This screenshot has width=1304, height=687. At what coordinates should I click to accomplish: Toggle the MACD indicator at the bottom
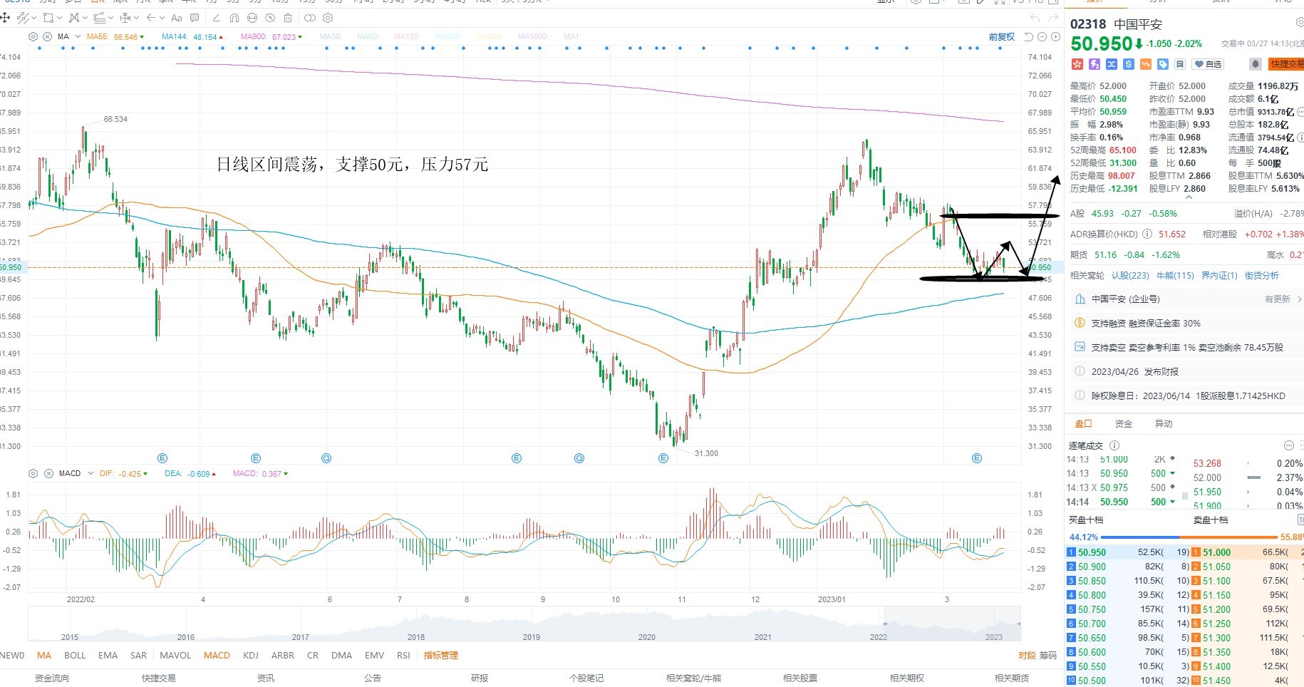coord(217,656)
